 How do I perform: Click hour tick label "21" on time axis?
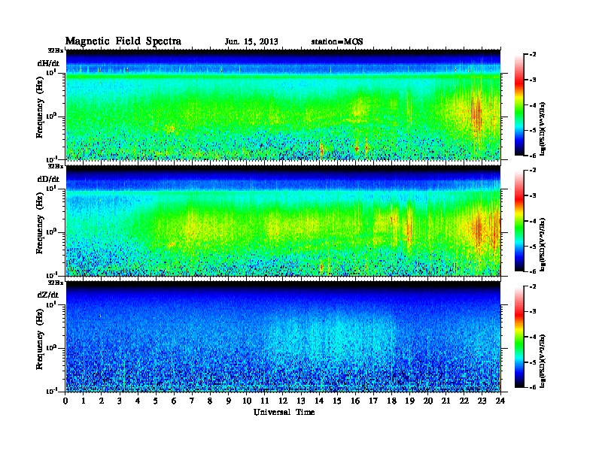(x=446, y=401)
